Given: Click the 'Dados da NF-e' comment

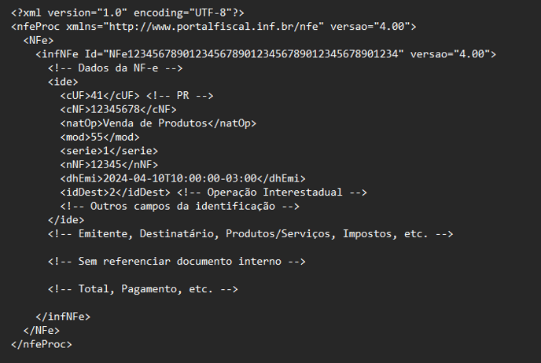Looking at the screenshot, I should (x=116, y=68).
